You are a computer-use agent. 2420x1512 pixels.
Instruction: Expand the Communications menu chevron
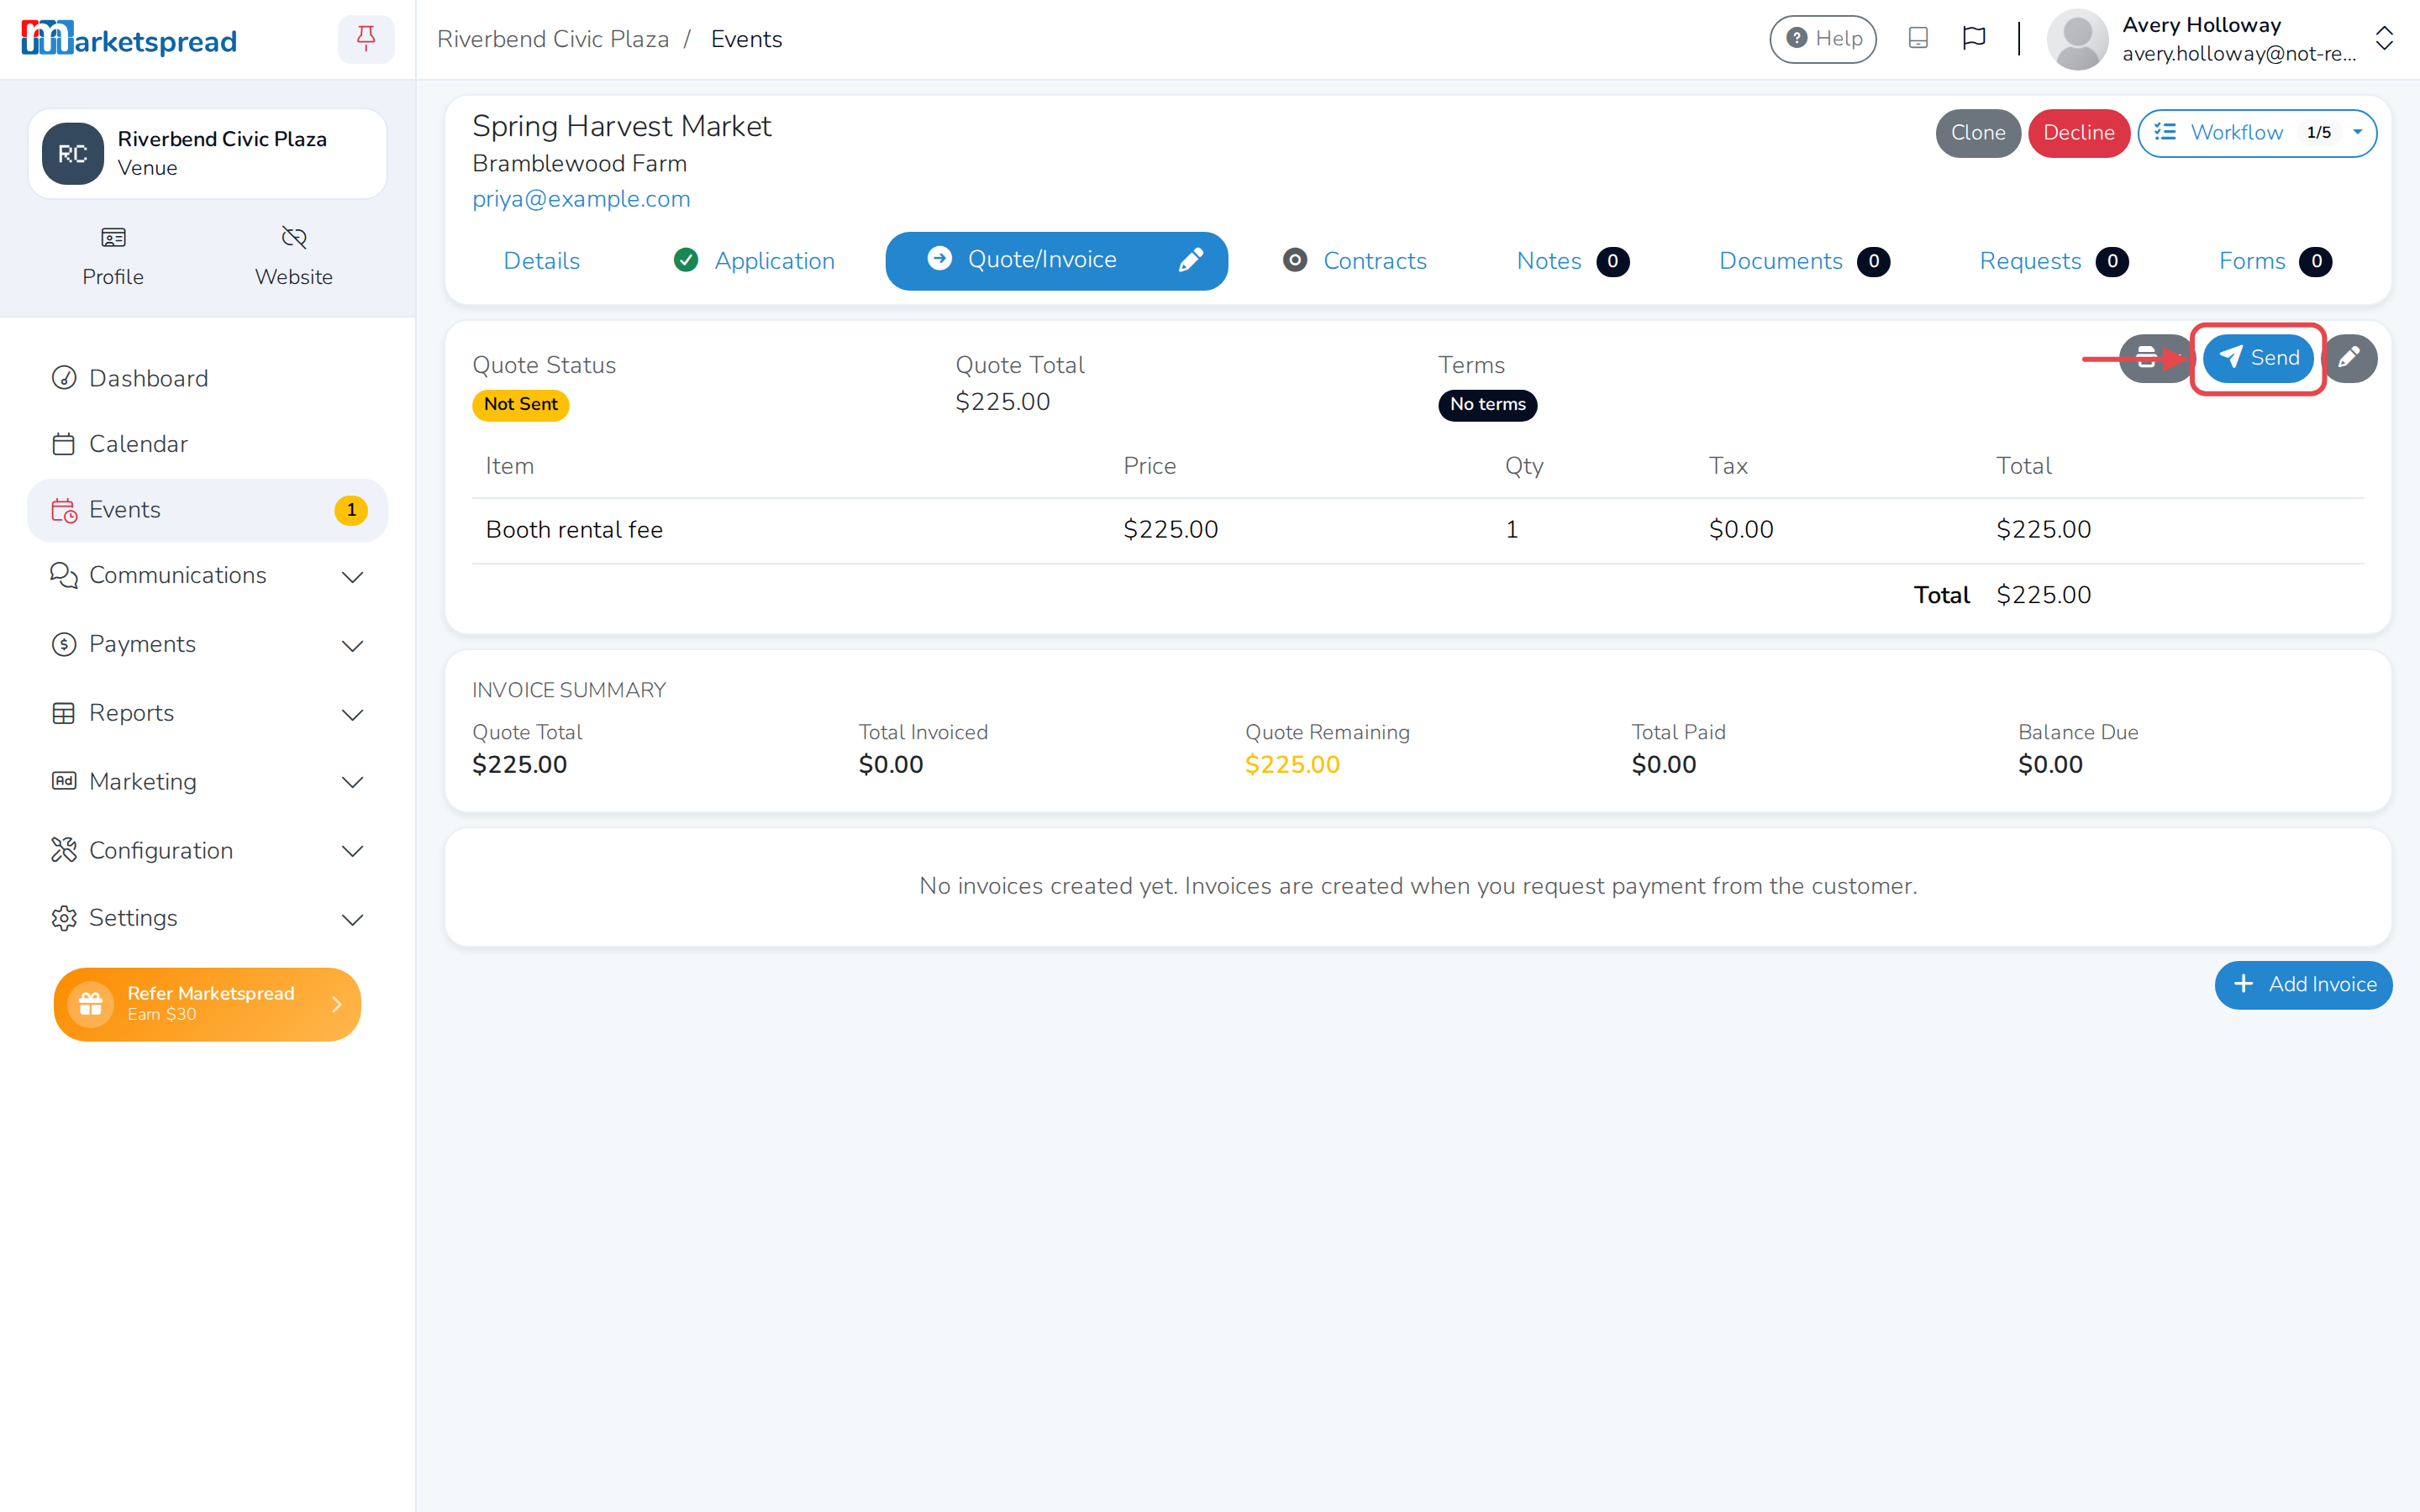point(352,577)
